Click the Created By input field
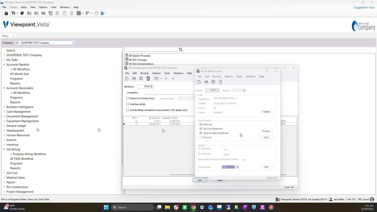Image resolution: width=377 pixels, height=212 pixels. pos(168,92)
